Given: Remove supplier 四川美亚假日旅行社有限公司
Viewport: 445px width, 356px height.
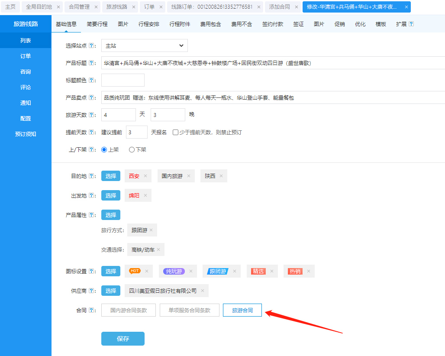Looking at the screenshot, I should [x=202, y=291].
